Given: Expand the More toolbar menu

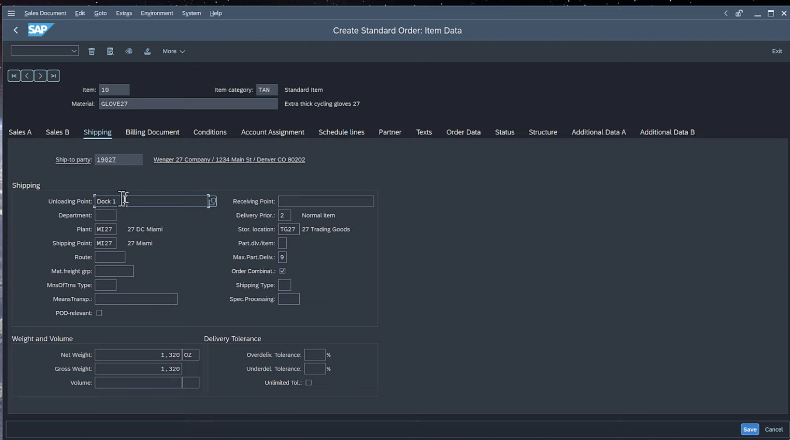Looking at the screenshot, I should coord(173,52).
